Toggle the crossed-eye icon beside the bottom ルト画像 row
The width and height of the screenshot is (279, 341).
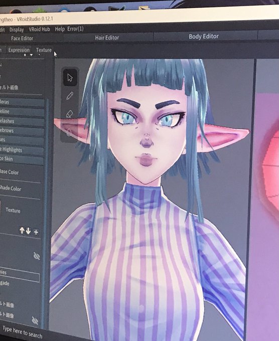click(x=35, y=320)
